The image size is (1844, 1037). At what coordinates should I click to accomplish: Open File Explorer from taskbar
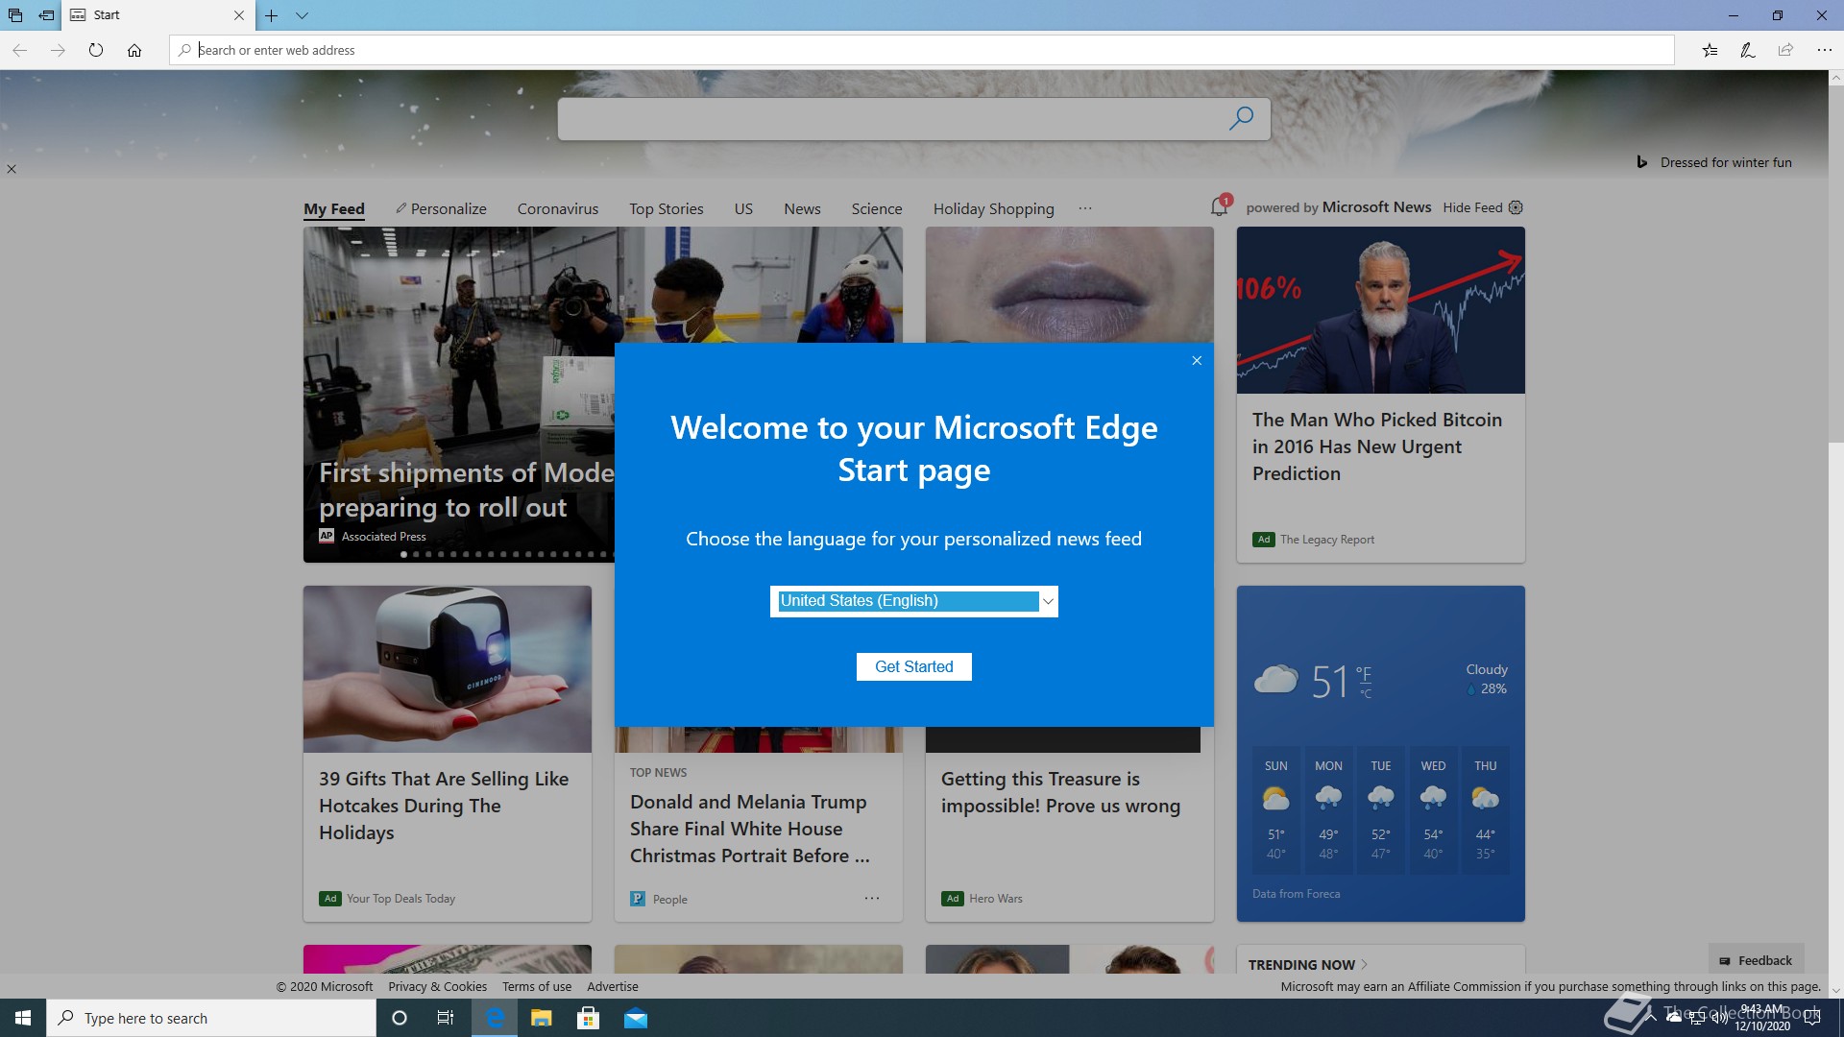coord(541,1018)
